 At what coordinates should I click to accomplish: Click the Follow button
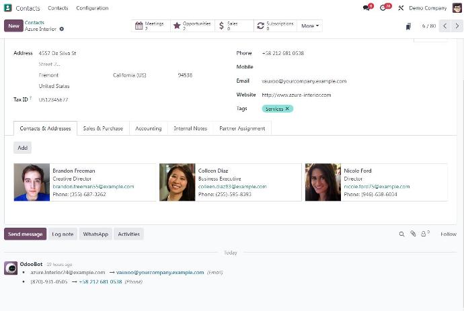(x=449, y=234)
